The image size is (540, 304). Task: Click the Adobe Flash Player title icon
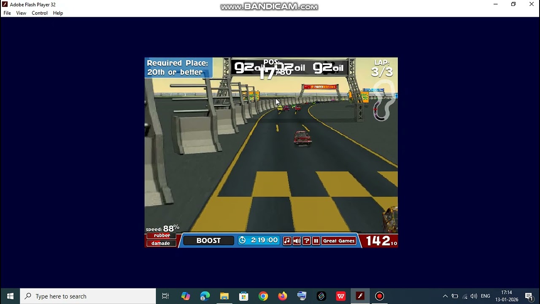(x=5, y=4)
